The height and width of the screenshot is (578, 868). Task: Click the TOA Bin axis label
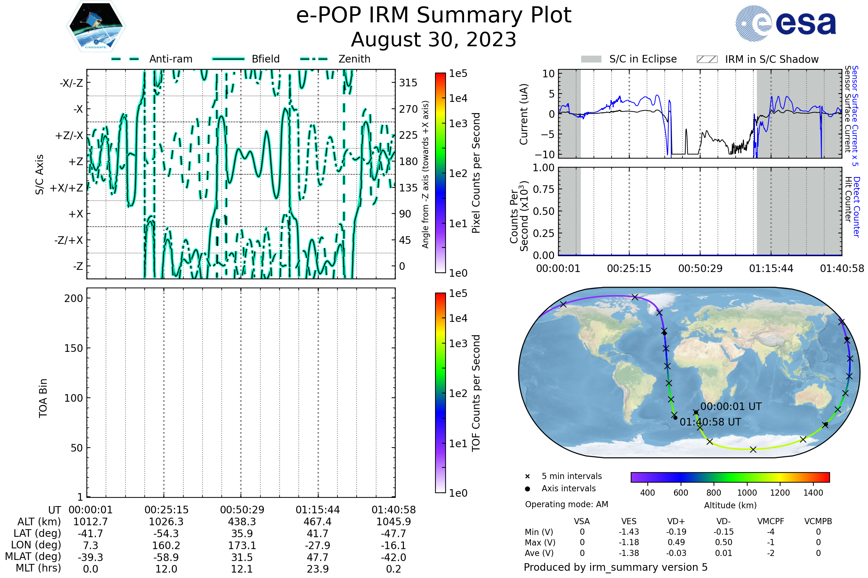[43, 398]
